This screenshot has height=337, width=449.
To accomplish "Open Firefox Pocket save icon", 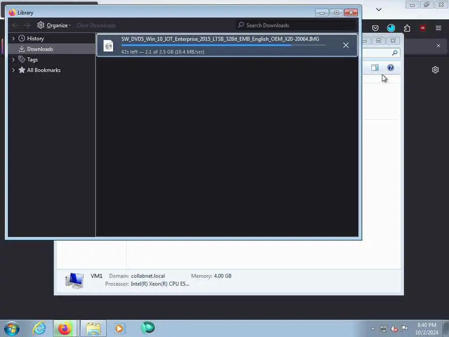I will 375,28.
